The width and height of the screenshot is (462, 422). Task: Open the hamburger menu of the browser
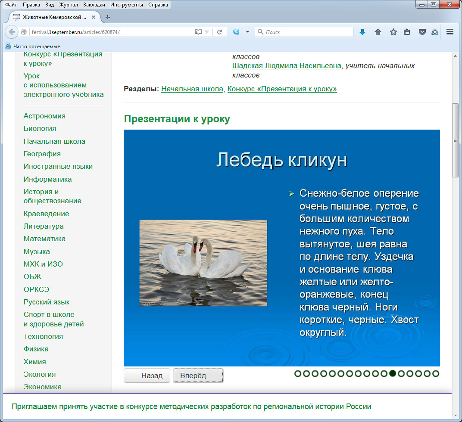450,32
